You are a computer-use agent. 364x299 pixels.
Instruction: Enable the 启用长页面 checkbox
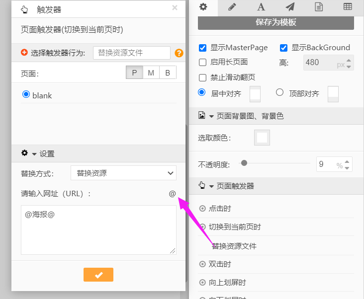[x=203, y=63]
